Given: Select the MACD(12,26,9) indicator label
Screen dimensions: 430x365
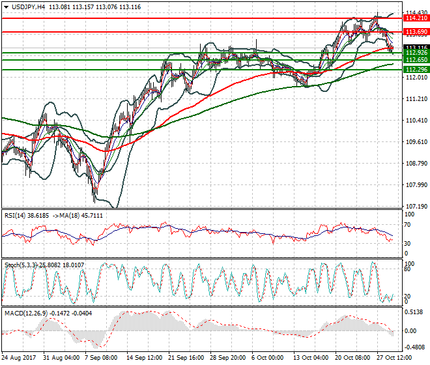Looking at the screenshot, I should (26, 313).
